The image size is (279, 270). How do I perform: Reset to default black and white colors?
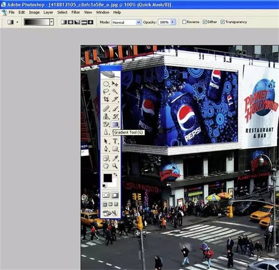click(x=104, y=186)
